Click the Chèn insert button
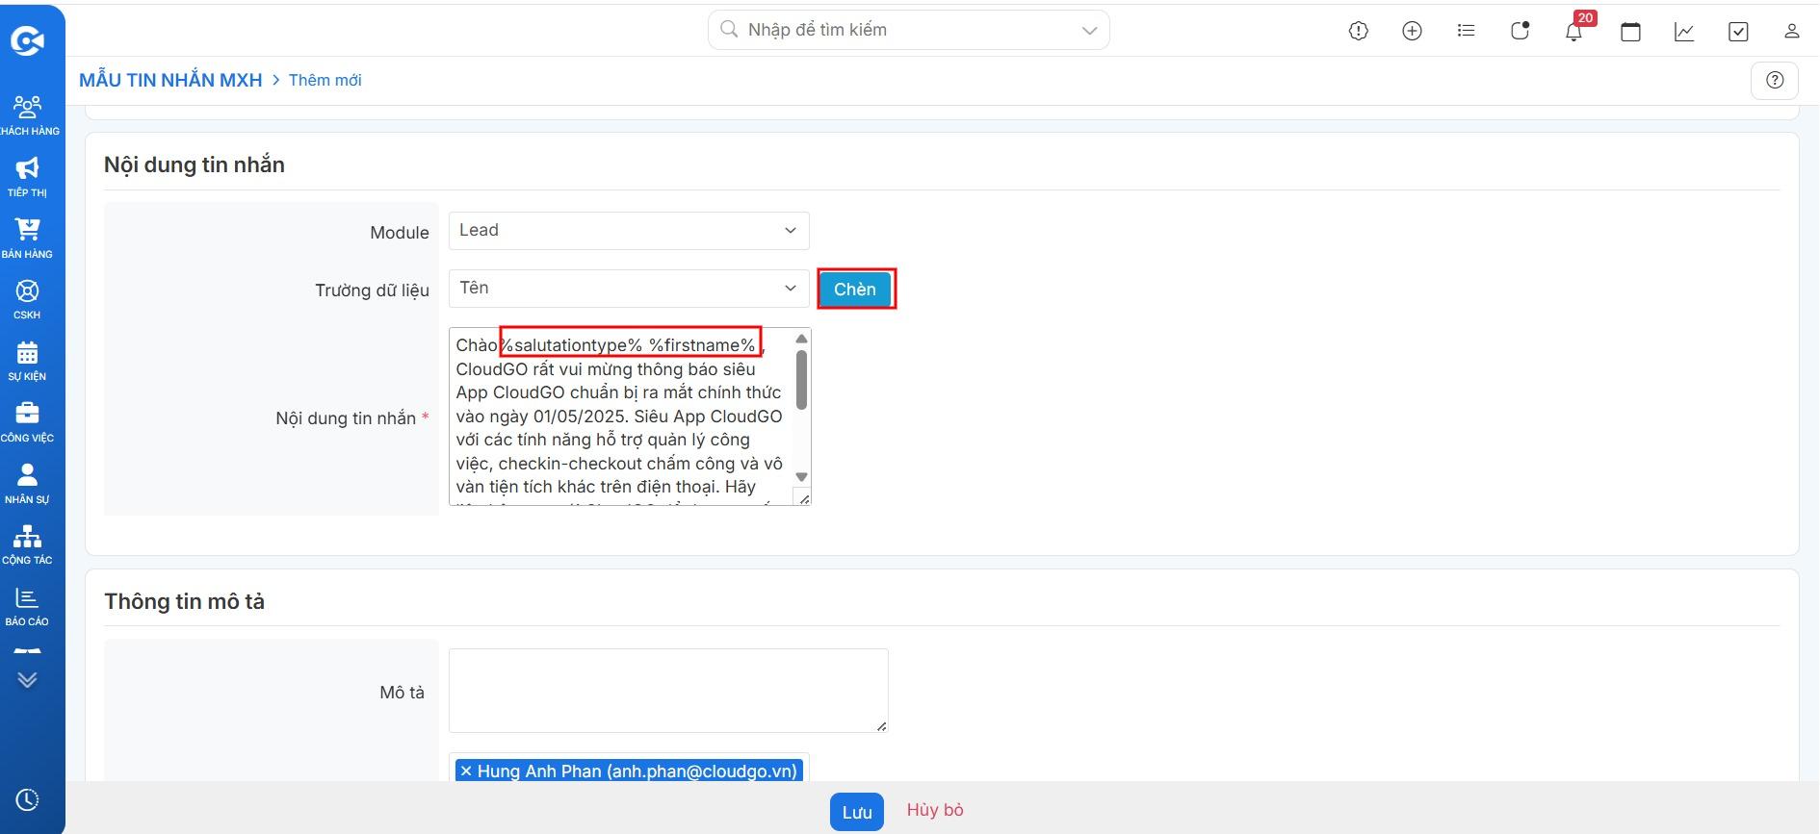The height and width of the screenshot is (834, 1820). pos(855,289)
